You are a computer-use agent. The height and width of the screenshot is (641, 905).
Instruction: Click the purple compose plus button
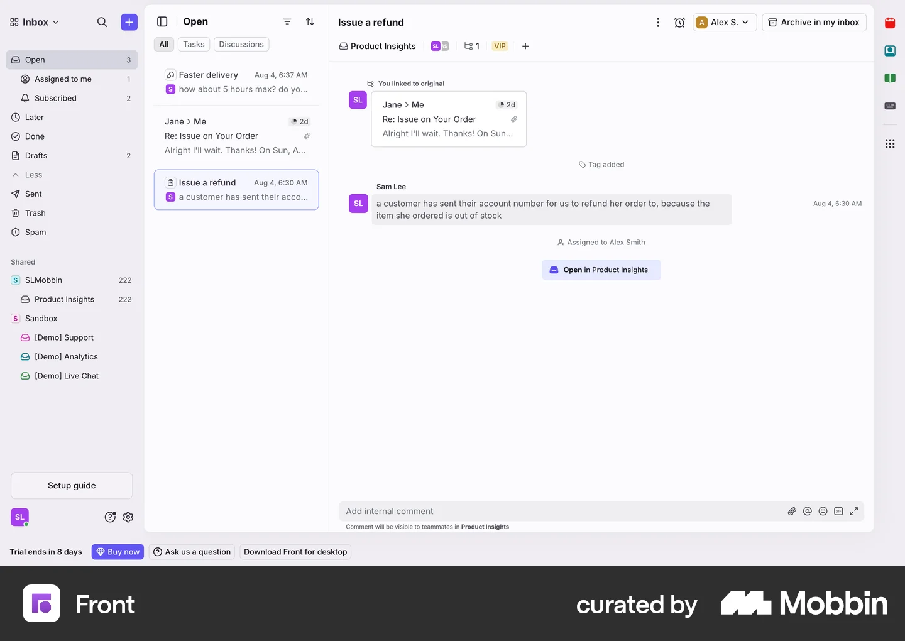(x=129, y=22)
